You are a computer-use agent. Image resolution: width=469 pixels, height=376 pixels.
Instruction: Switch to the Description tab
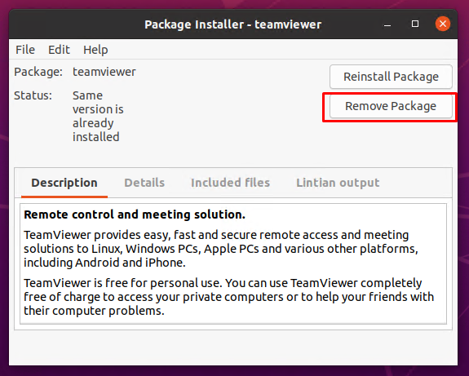(x=64, y=183)
